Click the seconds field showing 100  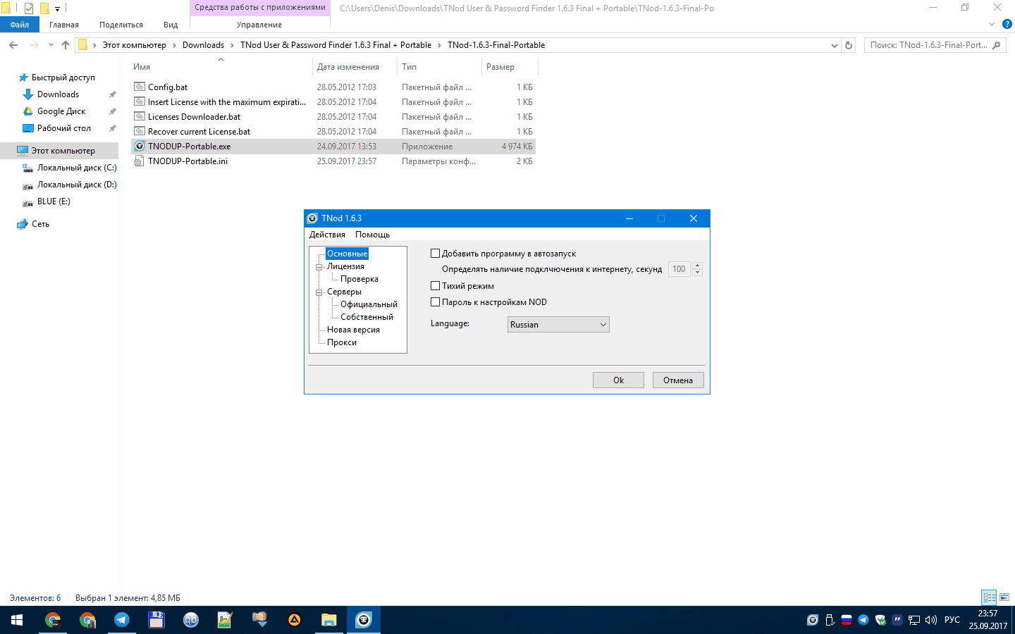point(680,269)
